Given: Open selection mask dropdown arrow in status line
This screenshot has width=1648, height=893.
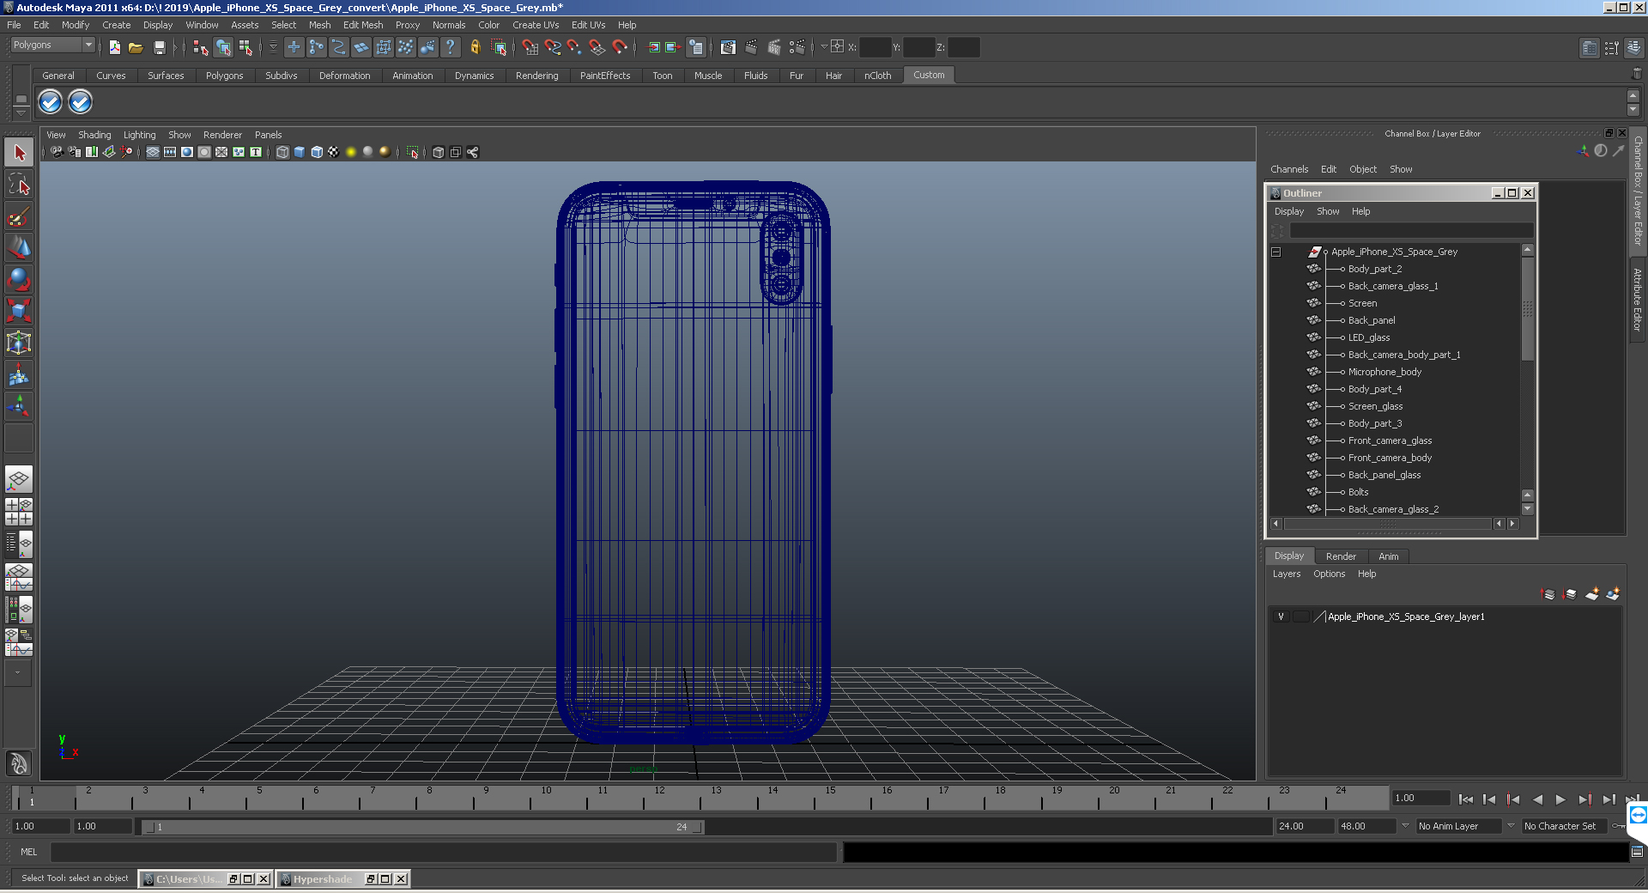Looking at the screenshot, I should [x=273, y=47].
